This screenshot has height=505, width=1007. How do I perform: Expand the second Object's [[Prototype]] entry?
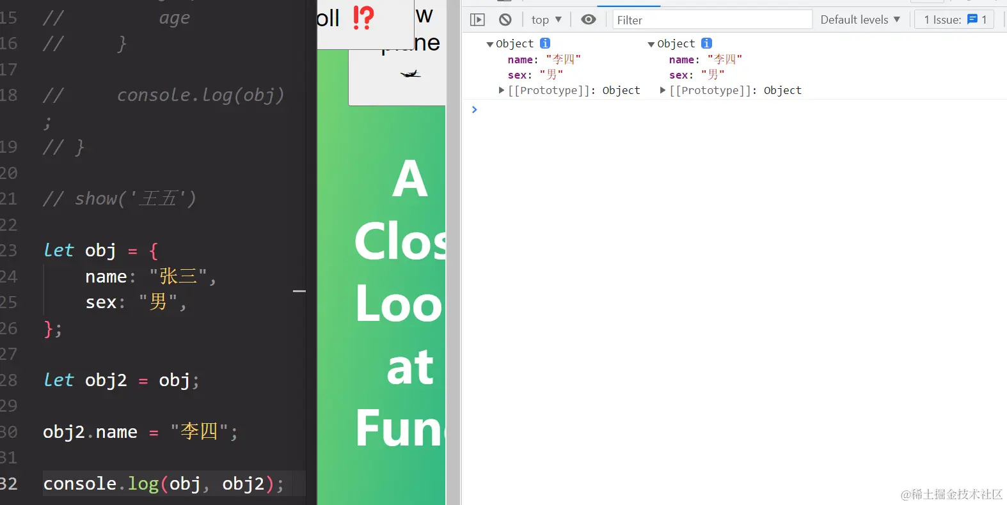[x=663, y=90]
